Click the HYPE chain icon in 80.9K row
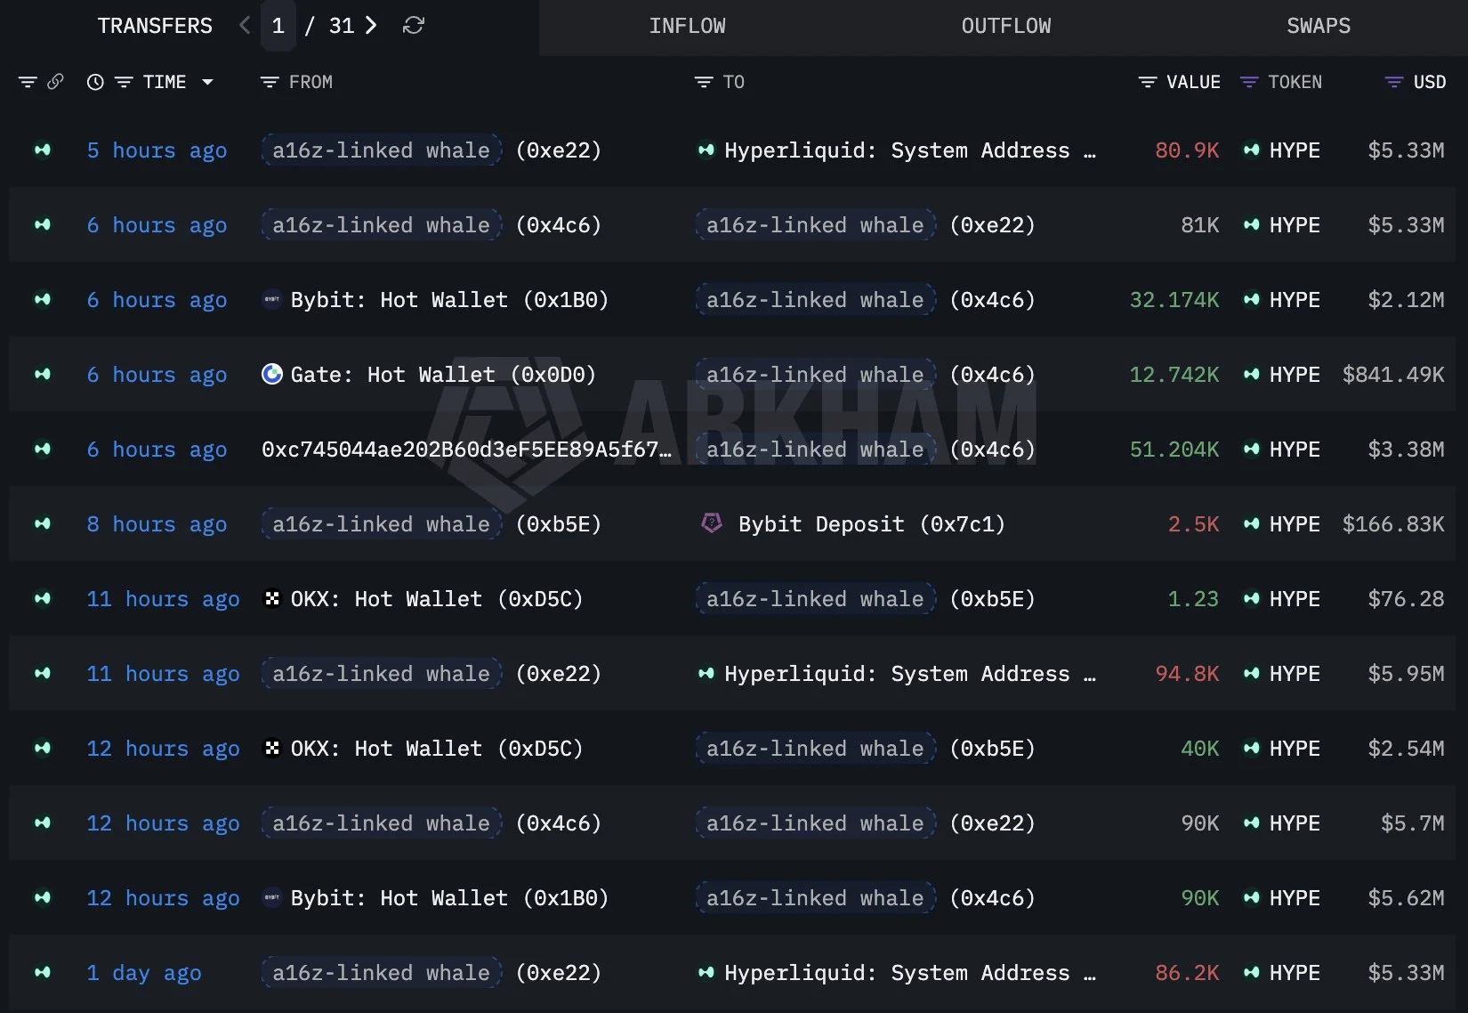The image size is (1468, 1013). [x=42, y=150]
